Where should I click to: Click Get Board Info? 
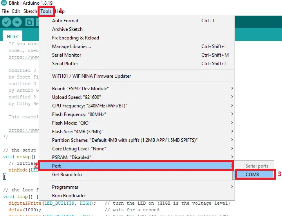pyautogui.click(x=137, y=175)
